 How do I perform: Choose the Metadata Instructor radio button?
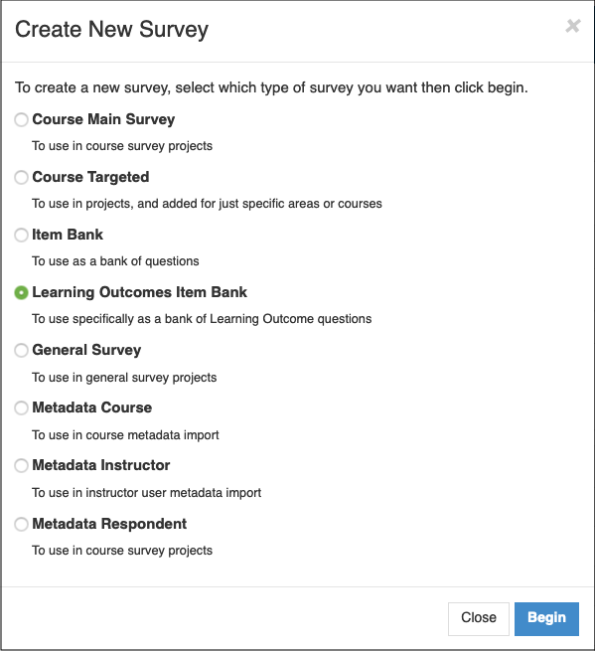click(21, 465)
